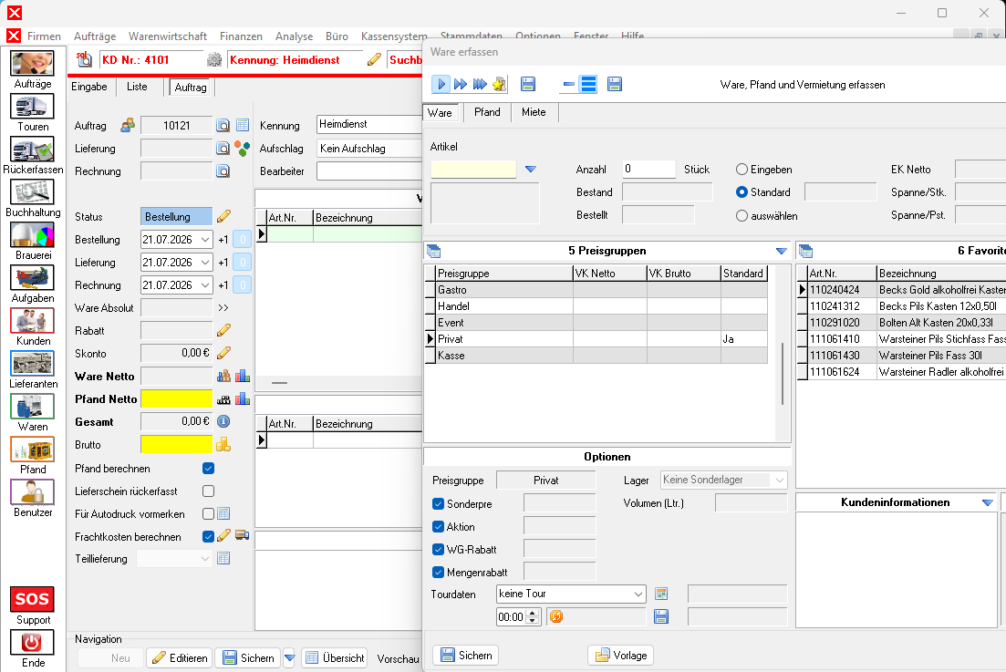Open the arrow dropdown beside the Sichern navigation button

(x=289, y=658)
